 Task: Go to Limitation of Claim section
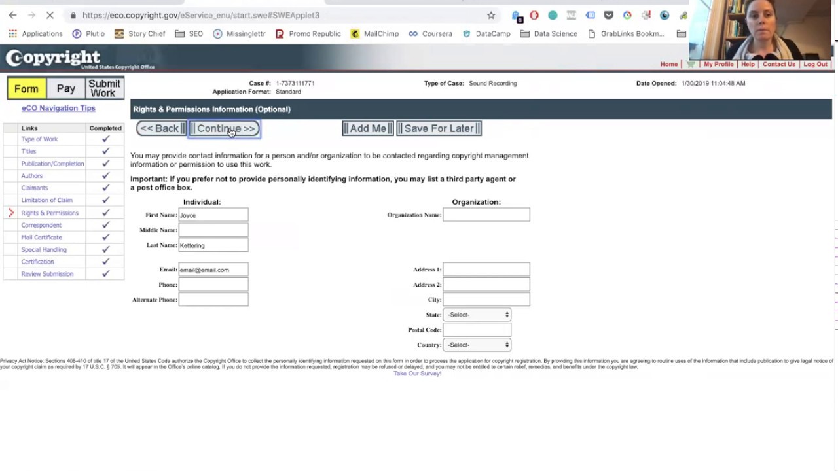tap(46, 200)
